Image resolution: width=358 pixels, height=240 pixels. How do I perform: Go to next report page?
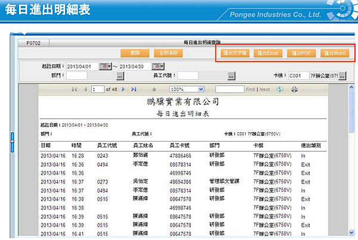(124, 89)
